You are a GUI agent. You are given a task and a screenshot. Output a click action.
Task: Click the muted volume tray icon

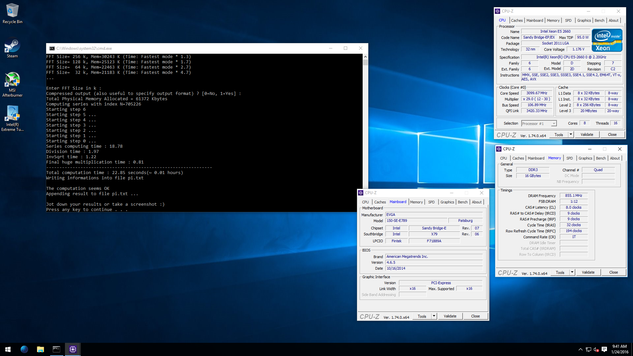(596, 349)
